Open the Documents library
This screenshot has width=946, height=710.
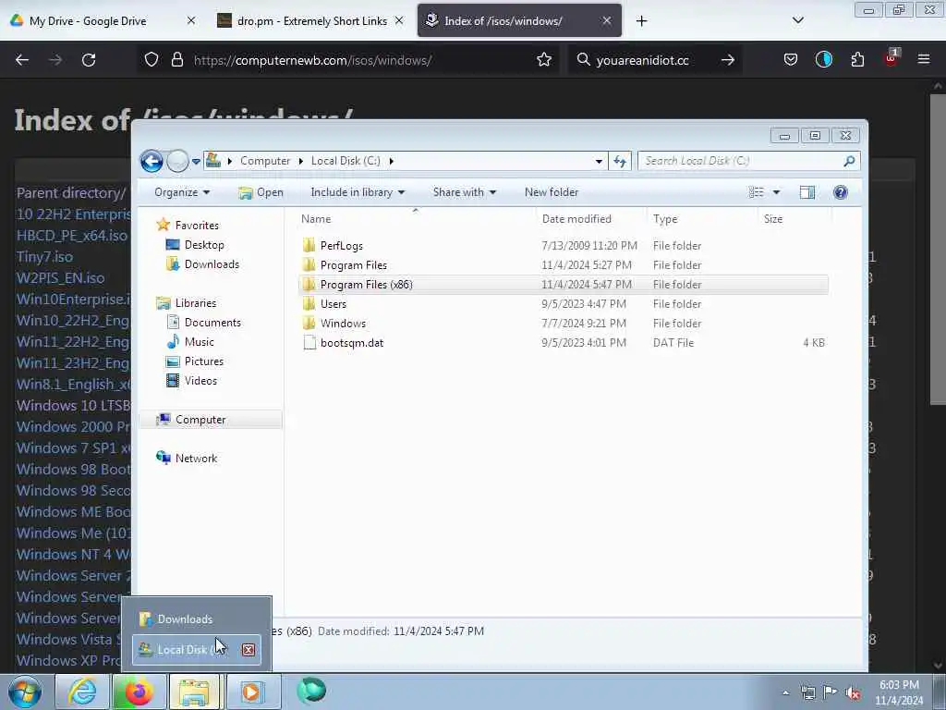[203, 323]
